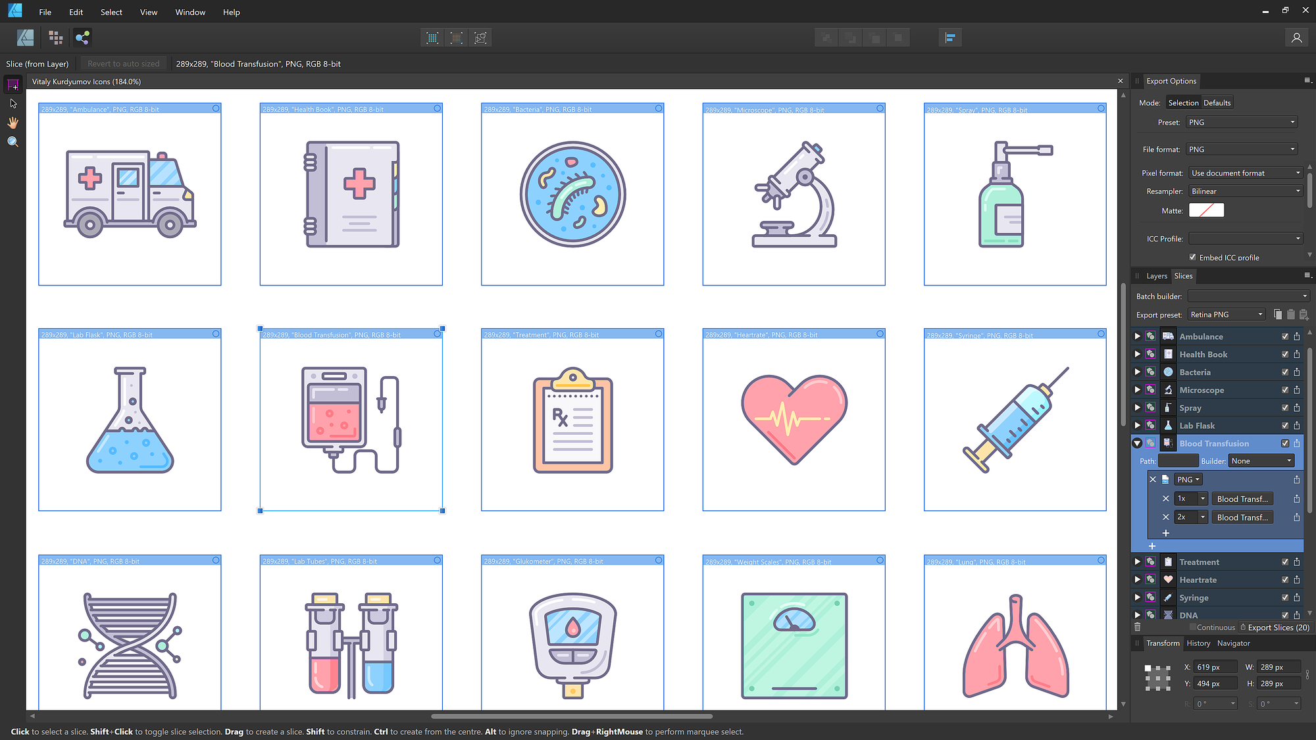Image resolution: width=1316 pixels, height=740 pixels.
Task: Click Export Slices (20) button
Action: pyautogui.click(x=1275, y=628)
